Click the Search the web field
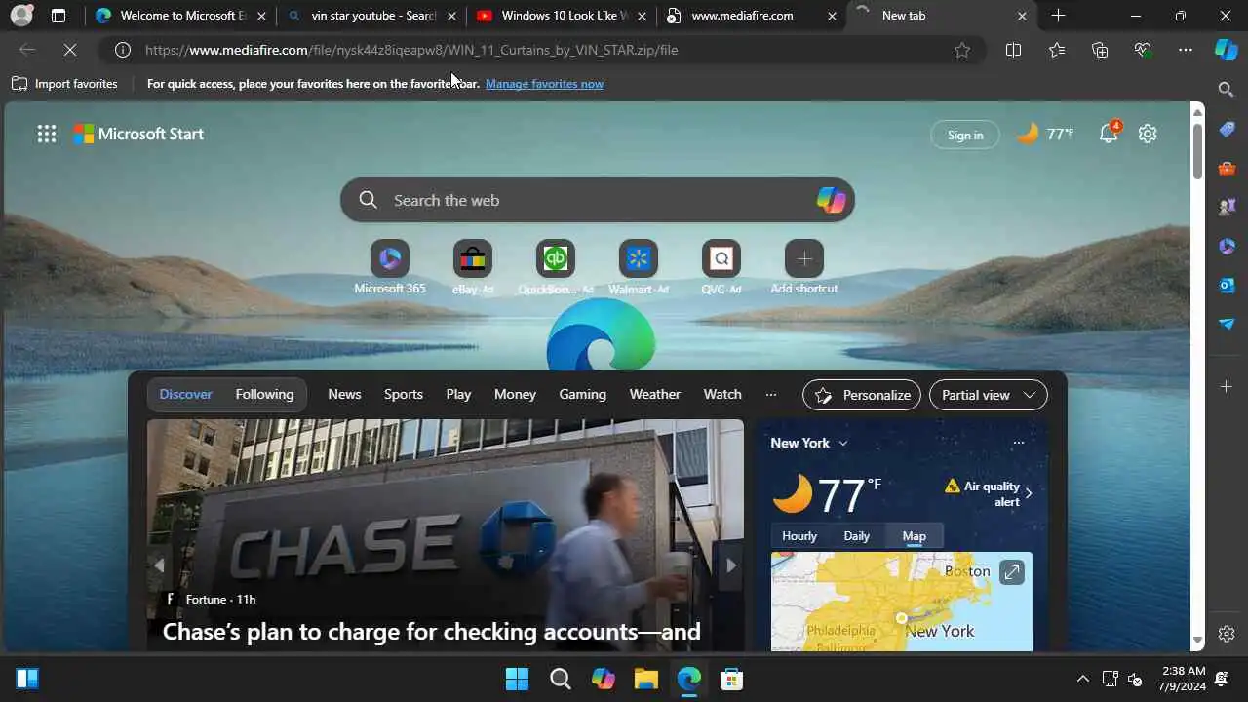 tap(597, 200)
